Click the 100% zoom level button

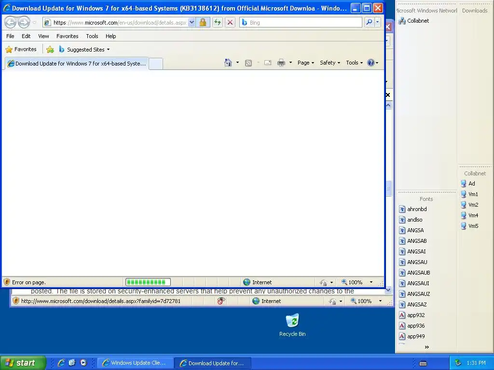click(x=352, y=282)
